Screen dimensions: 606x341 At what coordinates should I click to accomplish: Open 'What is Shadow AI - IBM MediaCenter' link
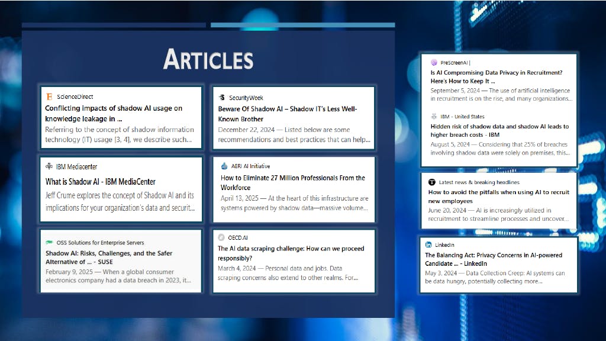pos(101,181)
